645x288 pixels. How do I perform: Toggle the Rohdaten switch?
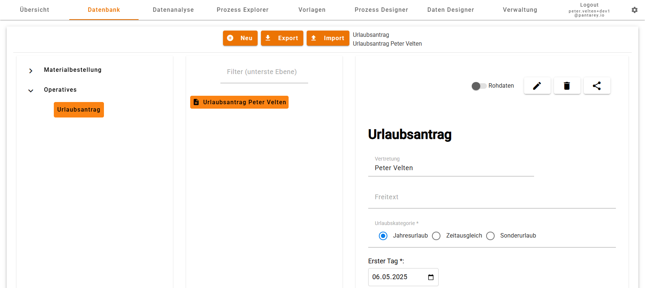tap(478, 86)
